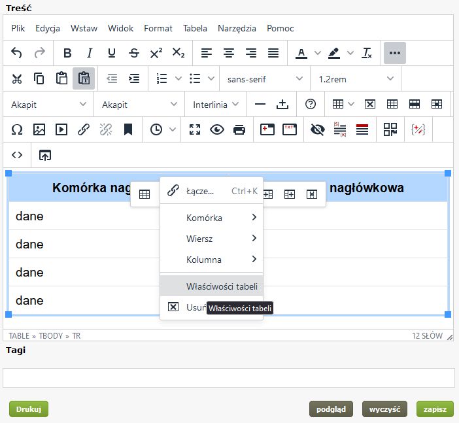Toggle paste as text mode
This screenshot has height=423, width=459.
(84, 78)
